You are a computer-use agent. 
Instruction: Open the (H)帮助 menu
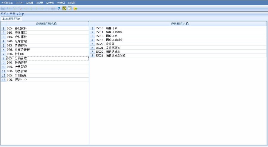[x=71, y=3]
